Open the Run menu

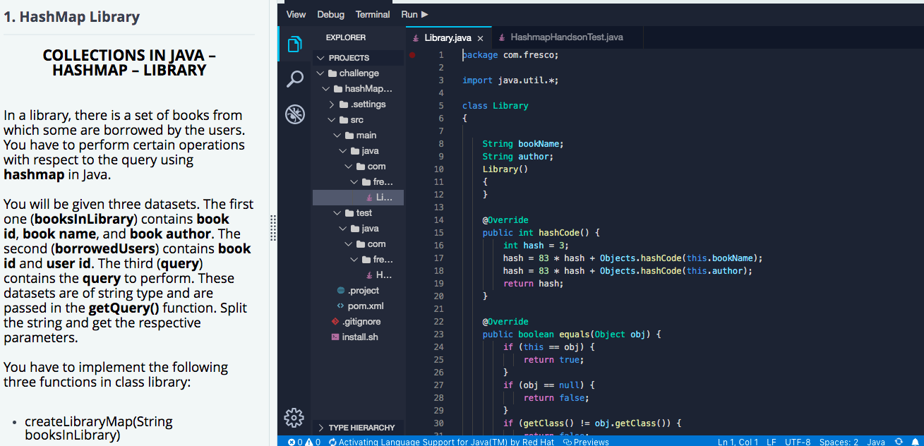(414, 14)
